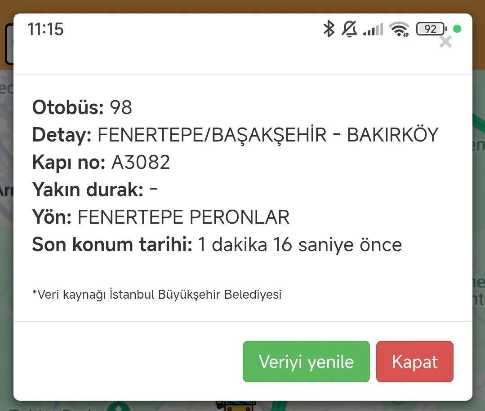The image size is (485, 411).
Task: Click the Yön FENERTEPE PERONLAR text
Action: 161,217
